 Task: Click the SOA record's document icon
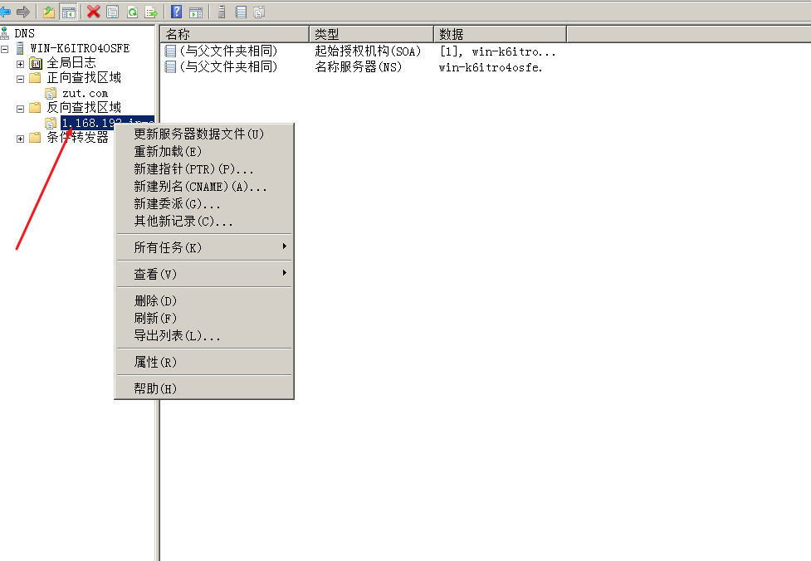(170, 51)
